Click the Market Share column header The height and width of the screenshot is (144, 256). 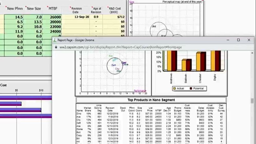click(87, 109)
